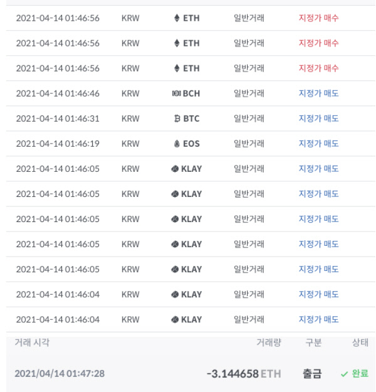Click 지정가 매수 in the topmost ETH row
Viewport: 376px width, 392px height.
click(318, 18)
